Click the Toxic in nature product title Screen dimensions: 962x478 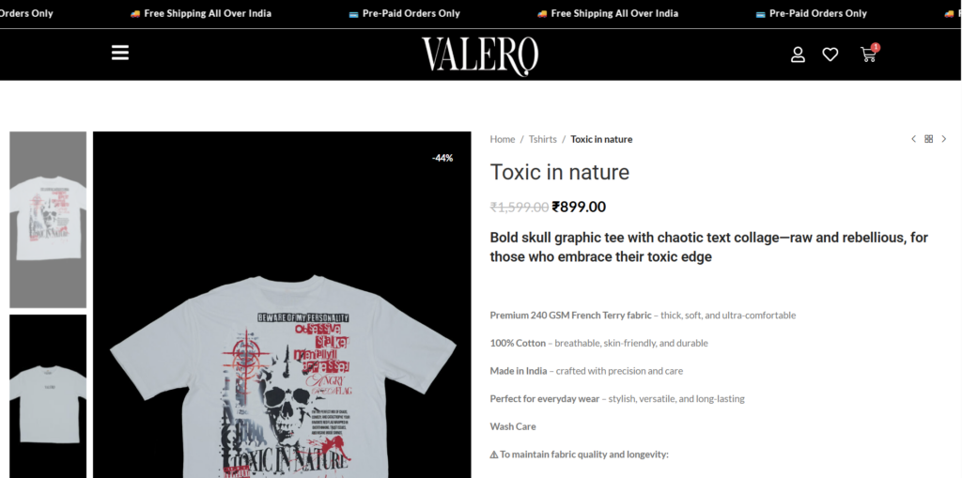click(x=560, y=173)
